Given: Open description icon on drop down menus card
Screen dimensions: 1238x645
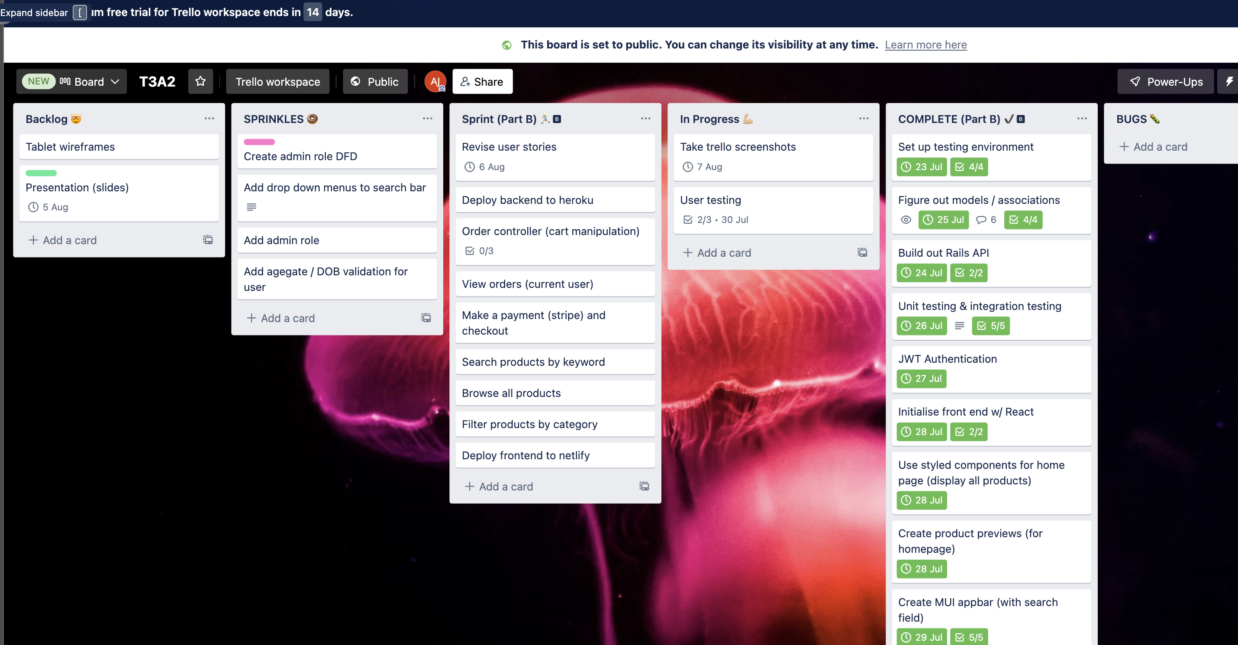Looking at the screenshot, I should pos(251,207).
